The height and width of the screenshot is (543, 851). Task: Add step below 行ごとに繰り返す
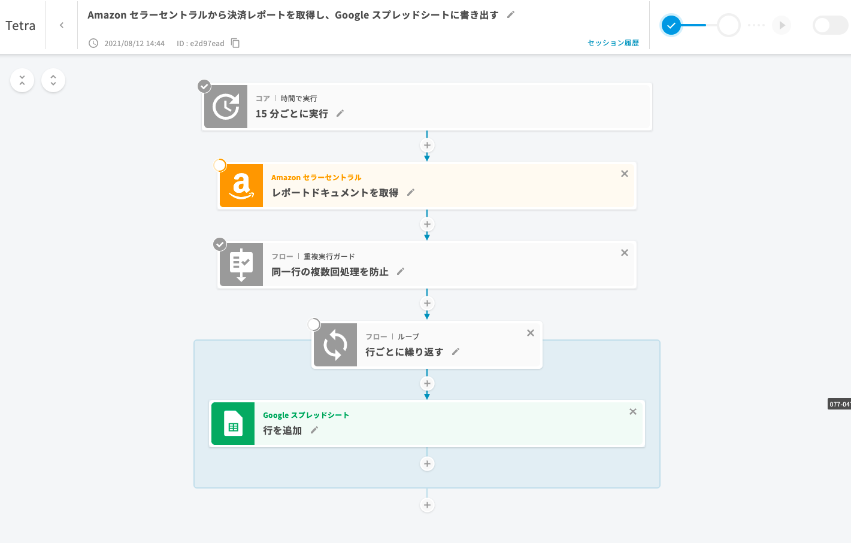point(427,384)
